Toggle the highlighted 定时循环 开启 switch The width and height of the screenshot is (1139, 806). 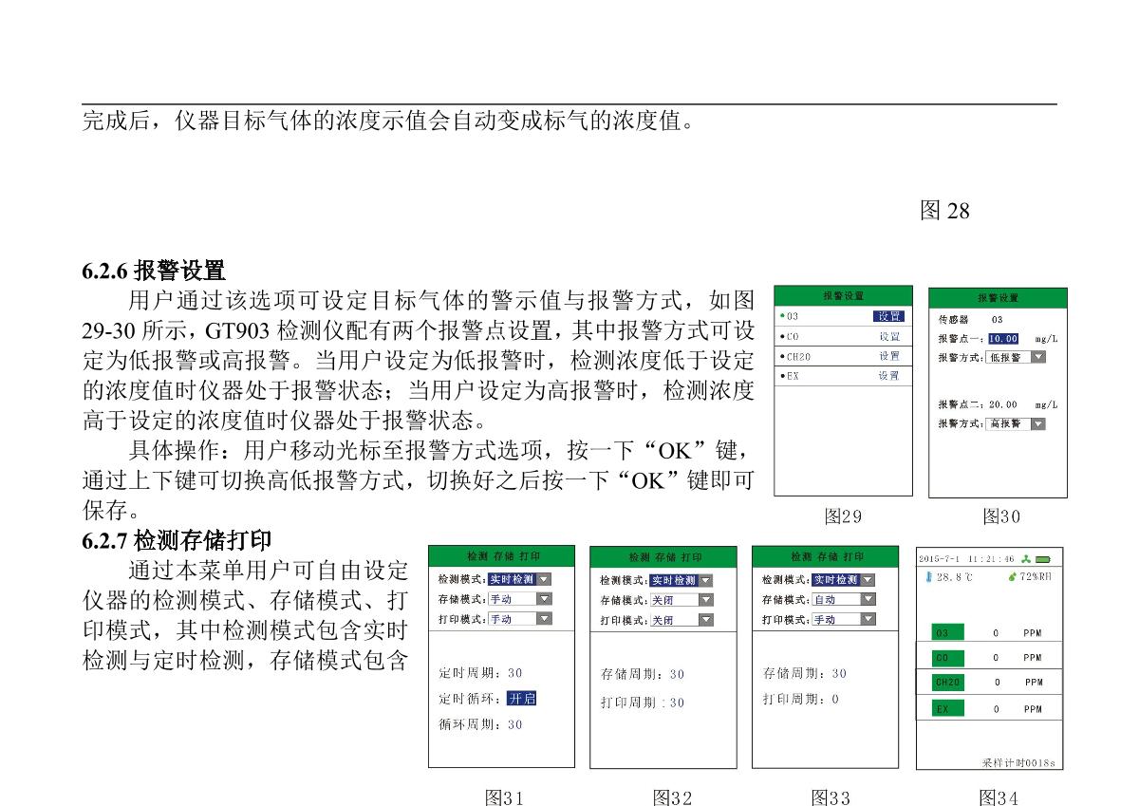click(521, 699)
